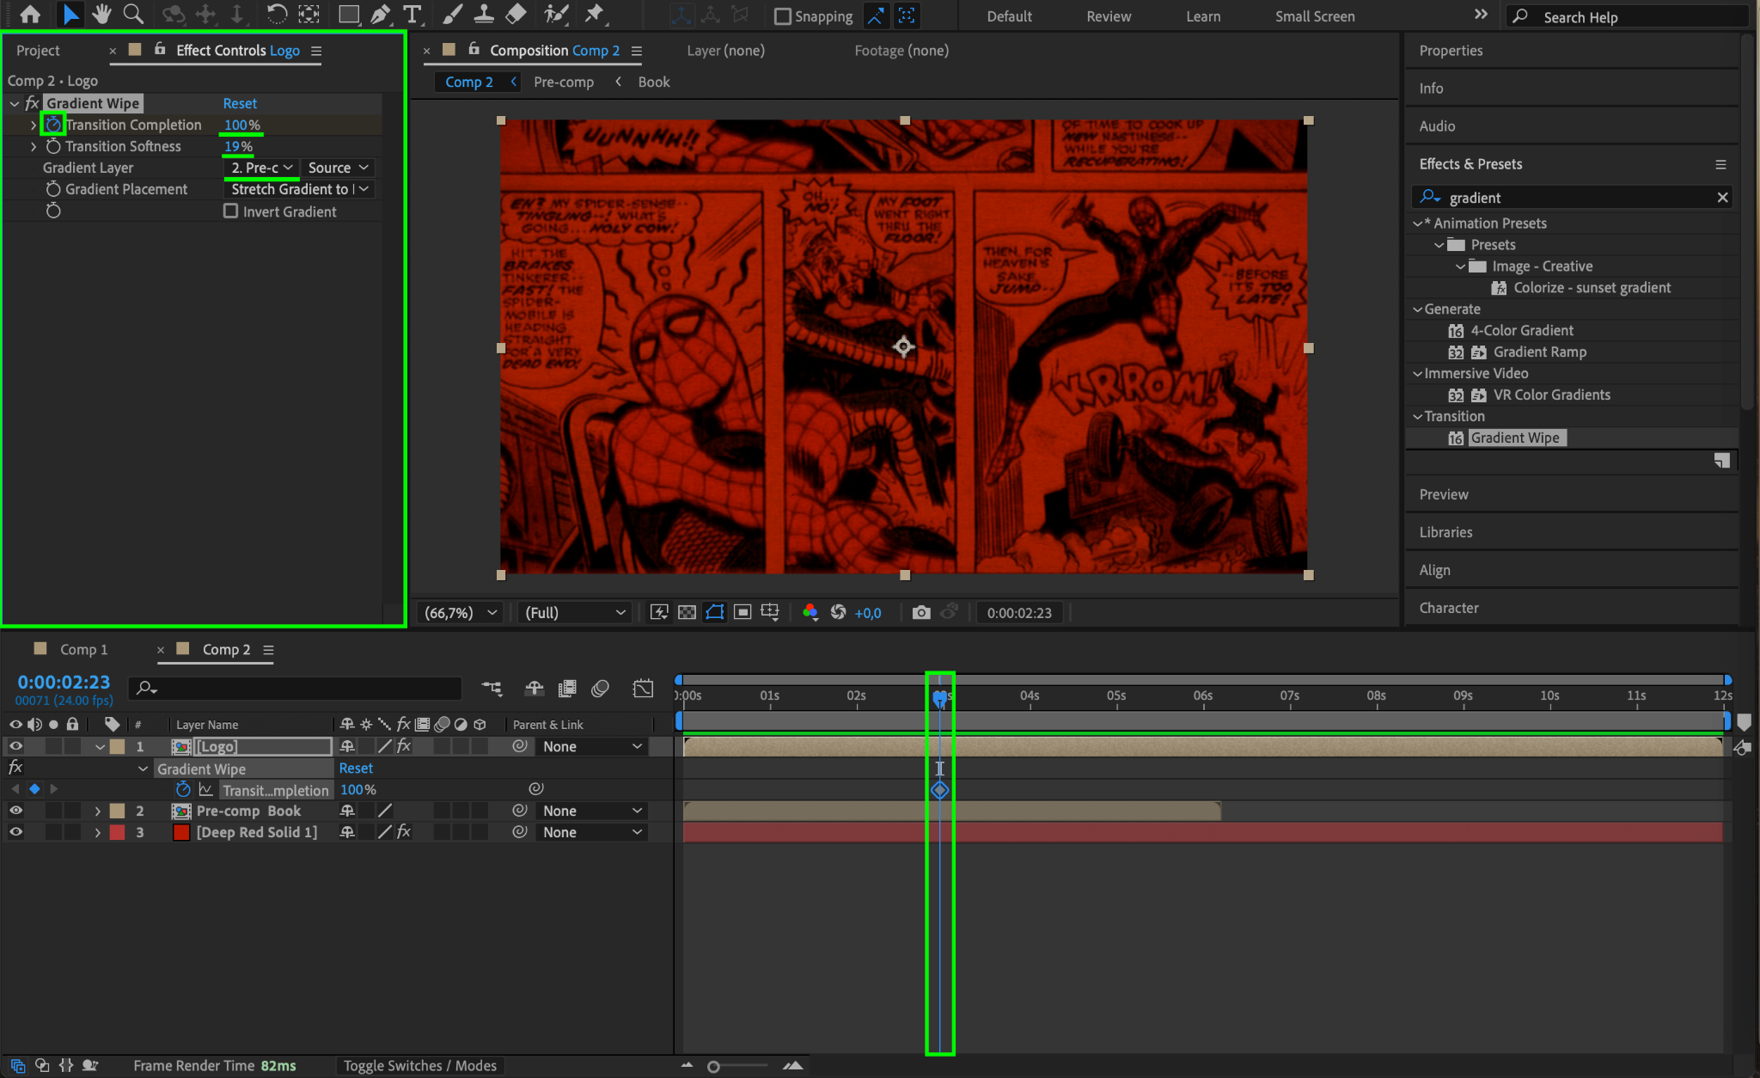Open the Project panel tab
Viewport: 1760px width, 1078px height.
tap(38, 51)
